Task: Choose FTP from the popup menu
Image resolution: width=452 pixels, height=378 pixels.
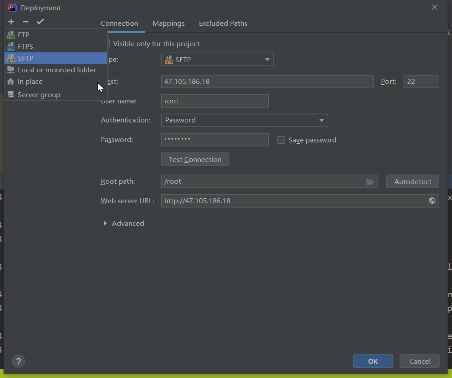Action: [x=56, y=35]
